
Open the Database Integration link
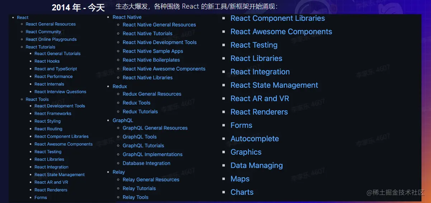(x=146, y=163)
